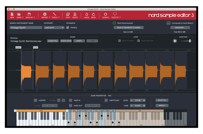Click the green Nord Synchronized checkmark icon

114,23
